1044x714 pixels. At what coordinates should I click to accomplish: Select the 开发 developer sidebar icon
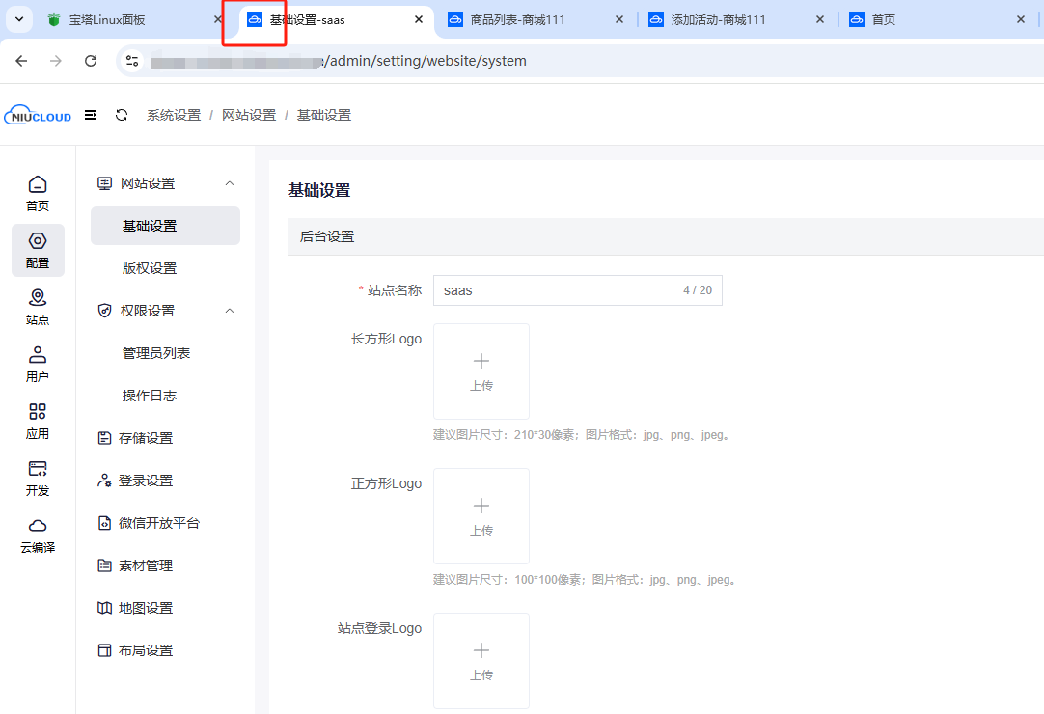[x=38, y=478]
